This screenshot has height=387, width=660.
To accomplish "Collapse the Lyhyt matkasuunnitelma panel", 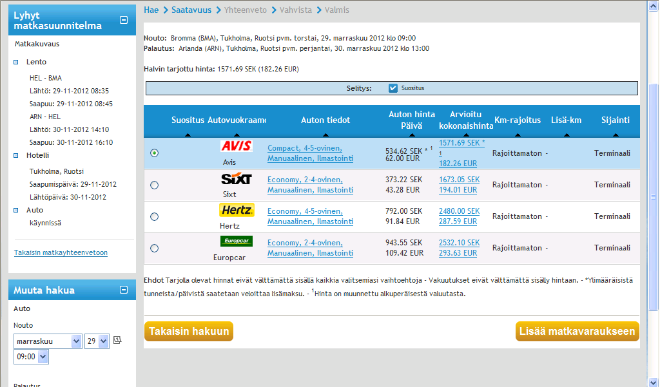I will pos(124,20).
